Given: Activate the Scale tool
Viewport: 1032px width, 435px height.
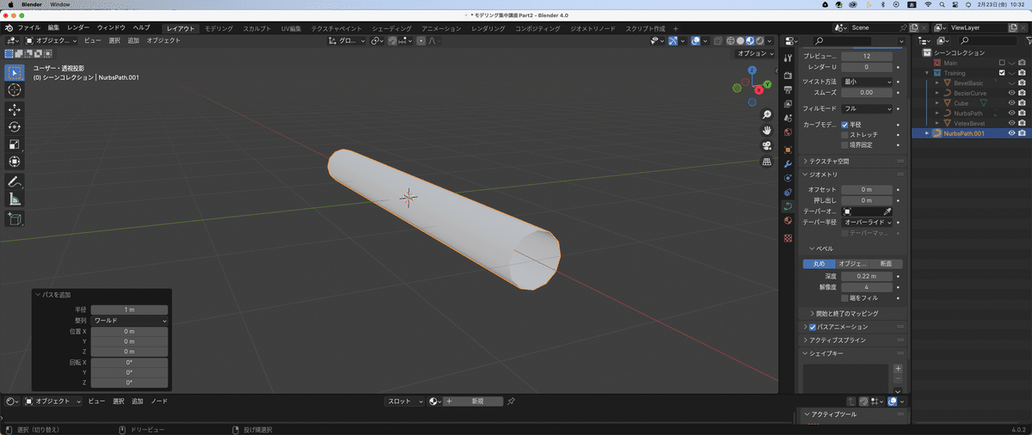Looking at the screenshot, I should coord(15,144).
